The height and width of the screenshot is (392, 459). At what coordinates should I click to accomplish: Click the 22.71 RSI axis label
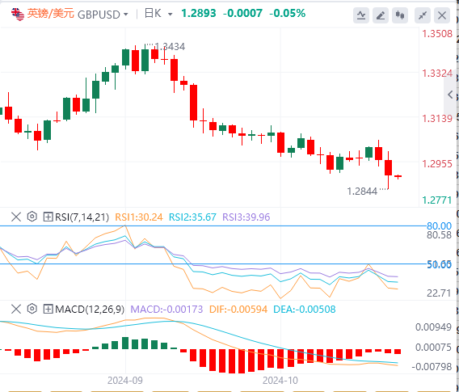439,293
